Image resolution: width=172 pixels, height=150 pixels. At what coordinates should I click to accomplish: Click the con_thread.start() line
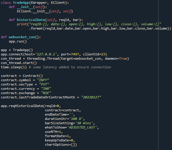19,63
